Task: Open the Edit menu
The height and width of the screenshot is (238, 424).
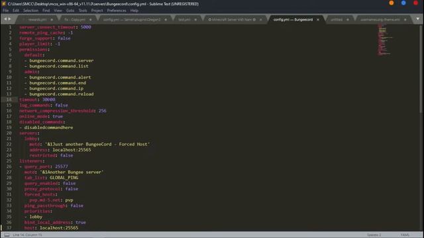Action: (x=16, y=11)
